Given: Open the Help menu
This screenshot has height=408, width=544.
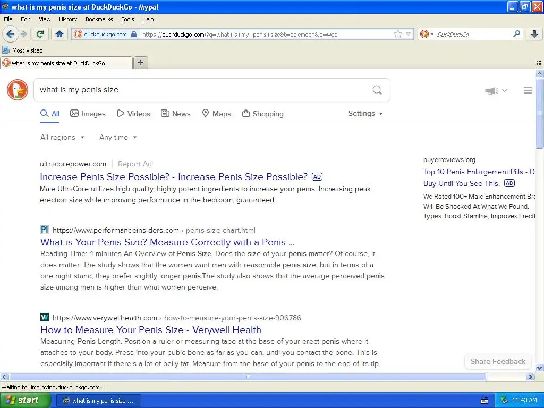Looking at the screenshot, I should click(148, 19).
